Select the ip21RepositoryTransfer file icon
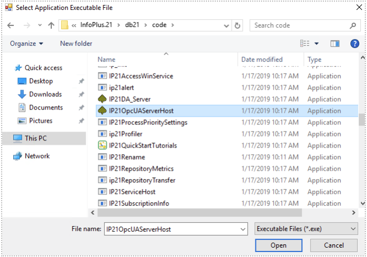Image resolution: width=367 pixels, height=257 pixels. tap(102, 180)
